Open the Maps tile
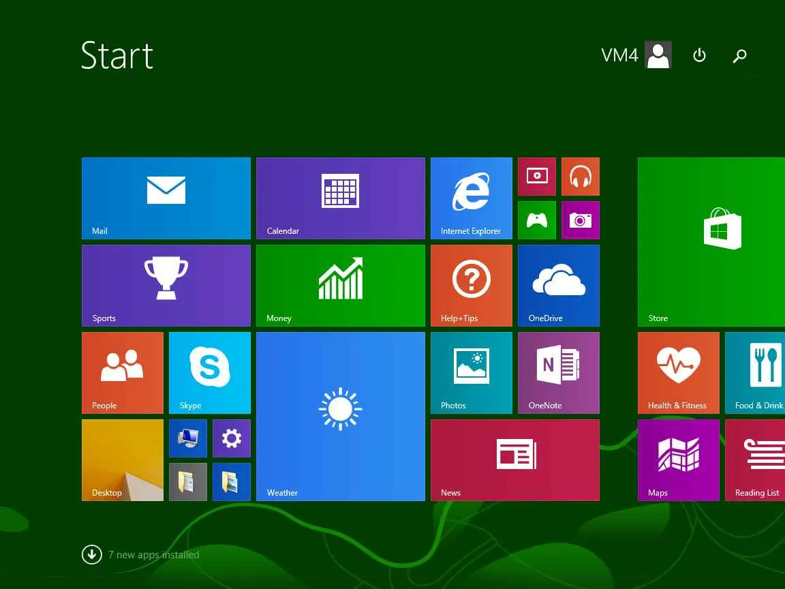Image resolution: width=785 pixels, height=589 pixels. (679, 459)
